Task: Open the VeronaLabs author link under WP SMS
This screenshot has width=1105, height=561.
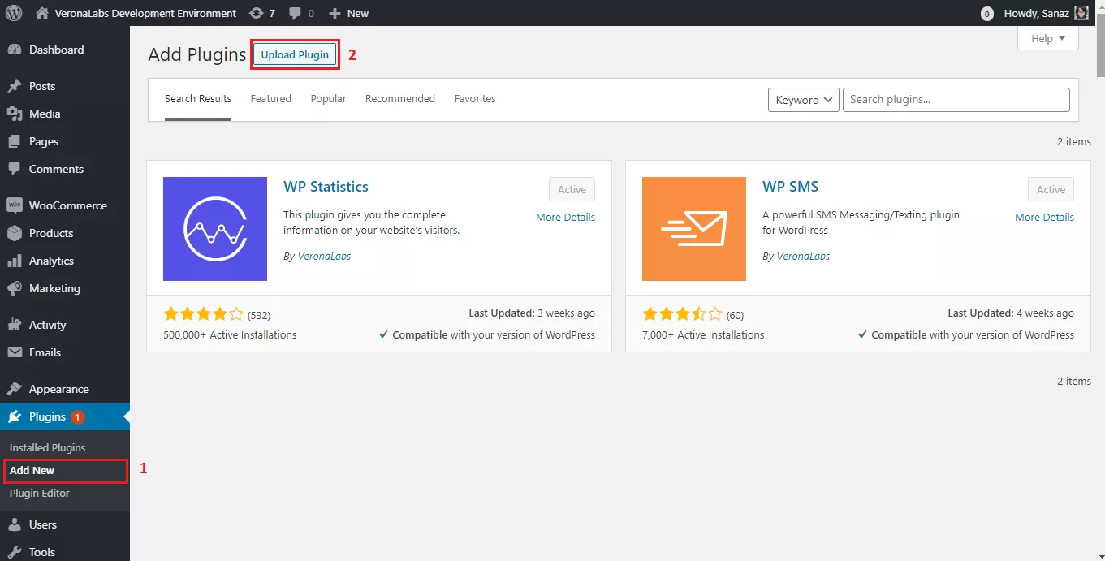Action: tap(803, 256)
